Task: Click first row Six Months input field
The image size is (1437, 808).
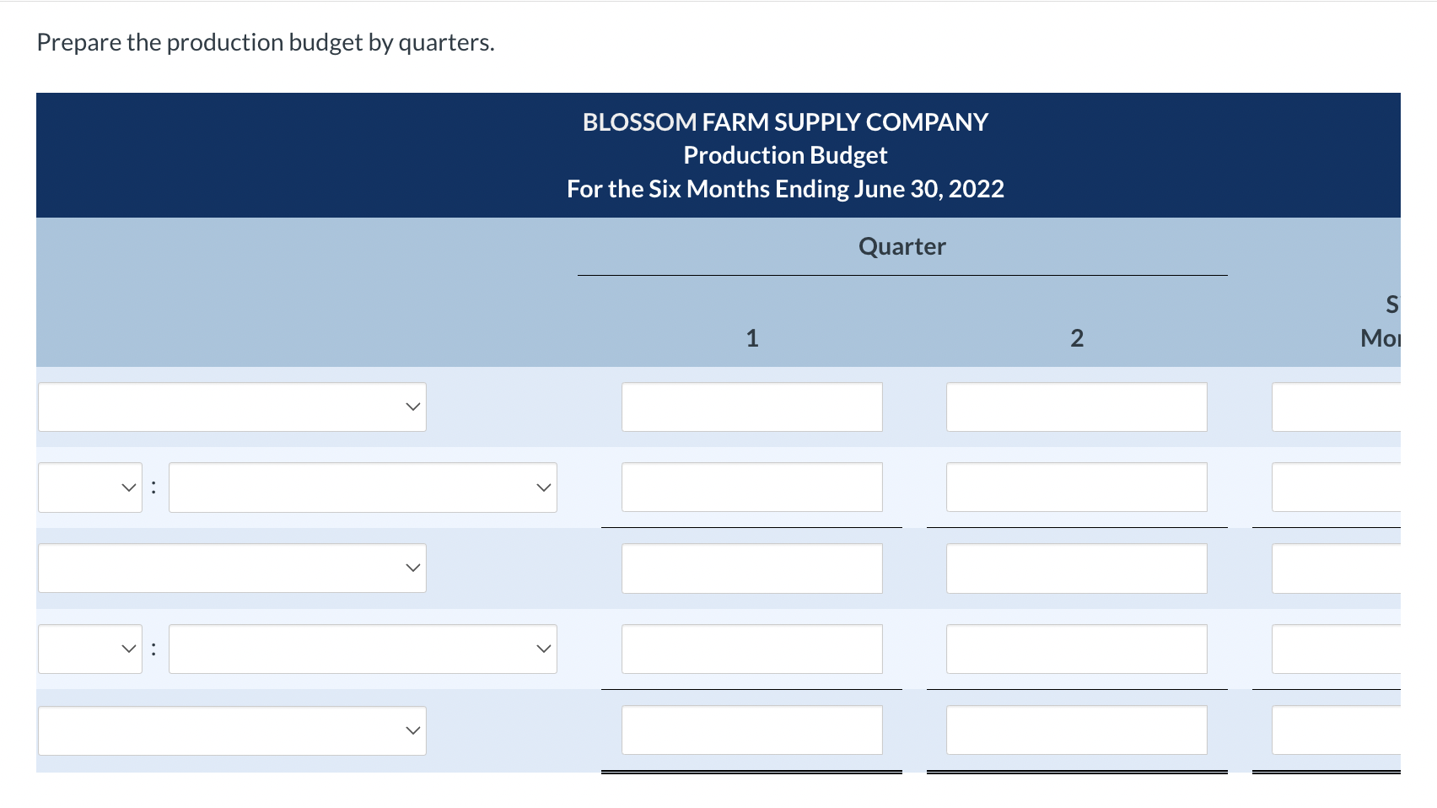Action: [1336, 407]
